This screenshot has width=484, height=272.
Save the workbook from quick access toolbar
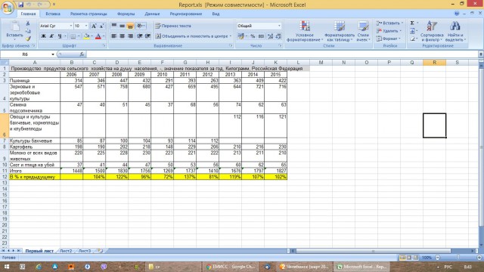point(21,5)
